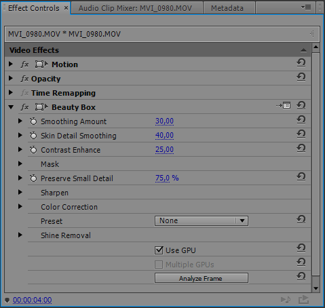Click Motion direct-manipulation transform icon
325x308 pixels.
[41, 64]
